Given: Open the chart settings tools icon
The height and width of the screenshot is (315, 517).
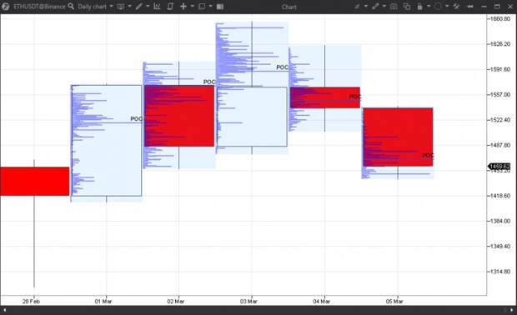Looking at the screenshot, I should (456, 7).
